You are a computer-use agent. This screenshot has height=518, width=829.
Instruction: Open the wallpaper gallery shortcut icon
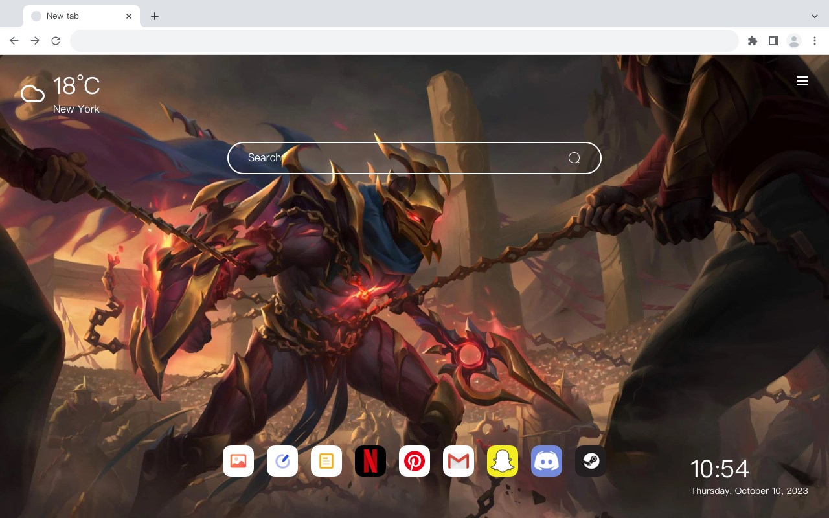coord(238,461)
